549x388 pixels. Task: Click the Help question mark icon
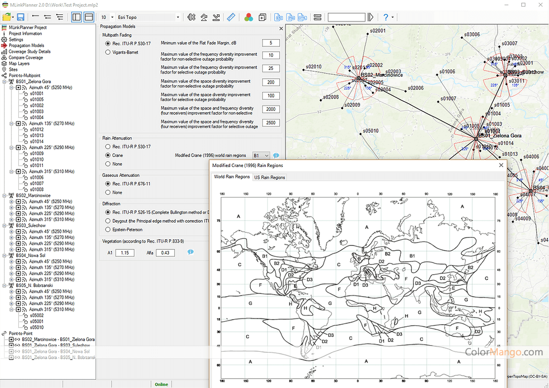point(386,17)
